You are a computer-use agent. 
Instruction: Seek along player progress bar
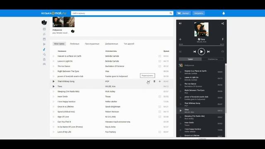202,46
